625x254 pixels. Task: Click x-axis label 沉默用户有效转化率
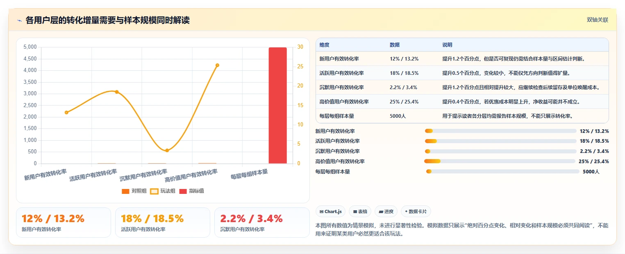coord(143,175)
